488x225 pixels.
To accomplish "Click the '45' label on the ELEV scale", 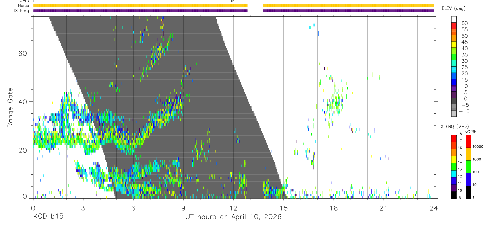I will coord(465,42).
